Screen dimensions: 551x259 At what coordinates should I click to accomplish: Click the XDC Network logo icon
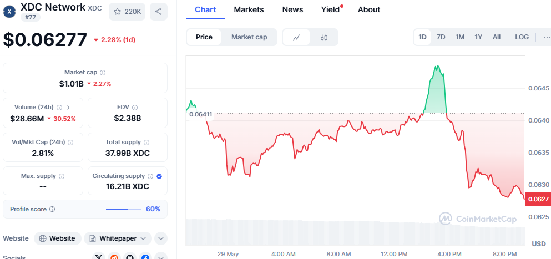[x=9, y=12]
